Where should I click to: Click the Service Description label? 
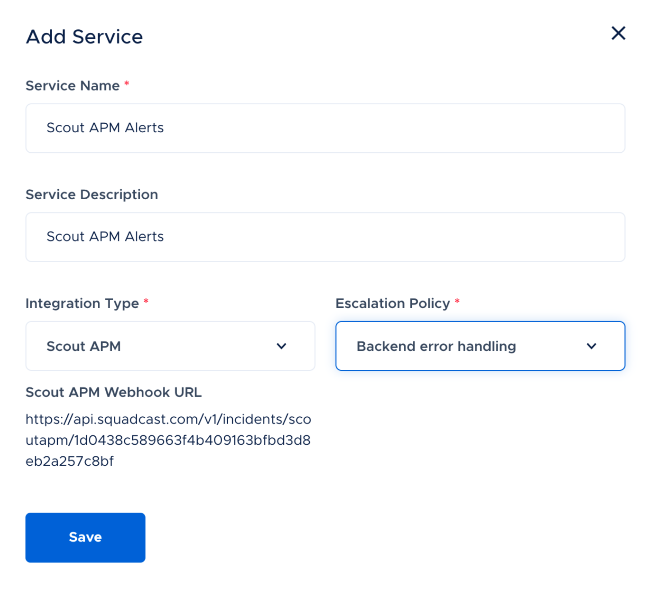(92, 194)
